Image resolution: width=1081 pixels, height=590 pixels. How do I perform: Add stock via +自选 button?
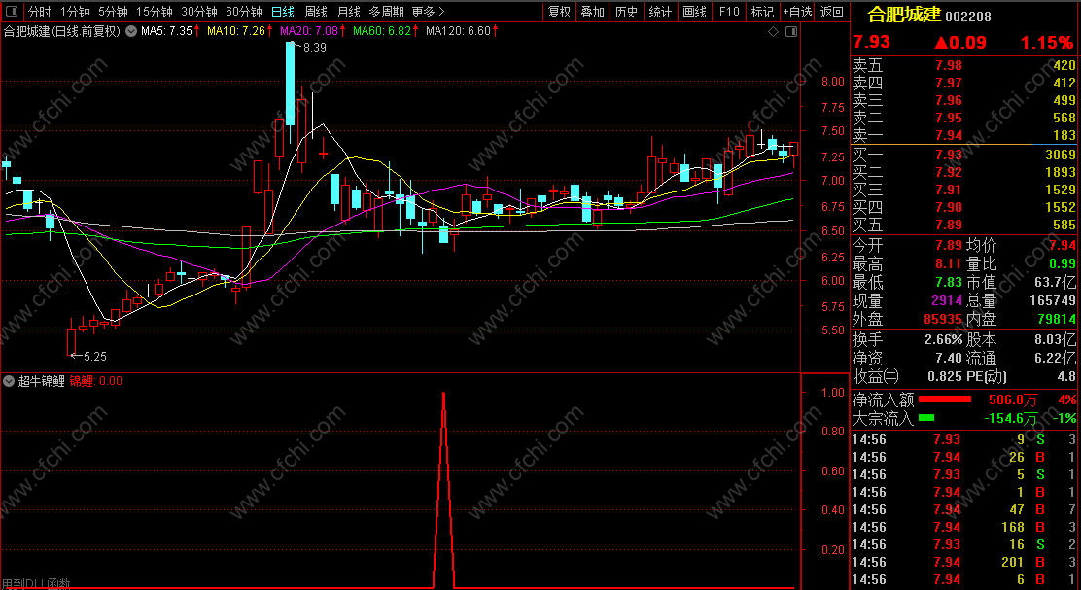coord(797,12)
